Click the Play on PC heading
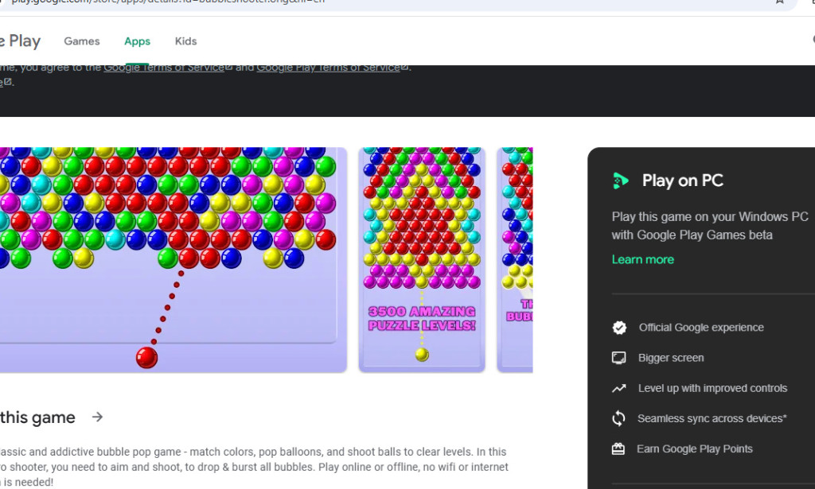This screenshot has height=489, width=815. point(682,180)
